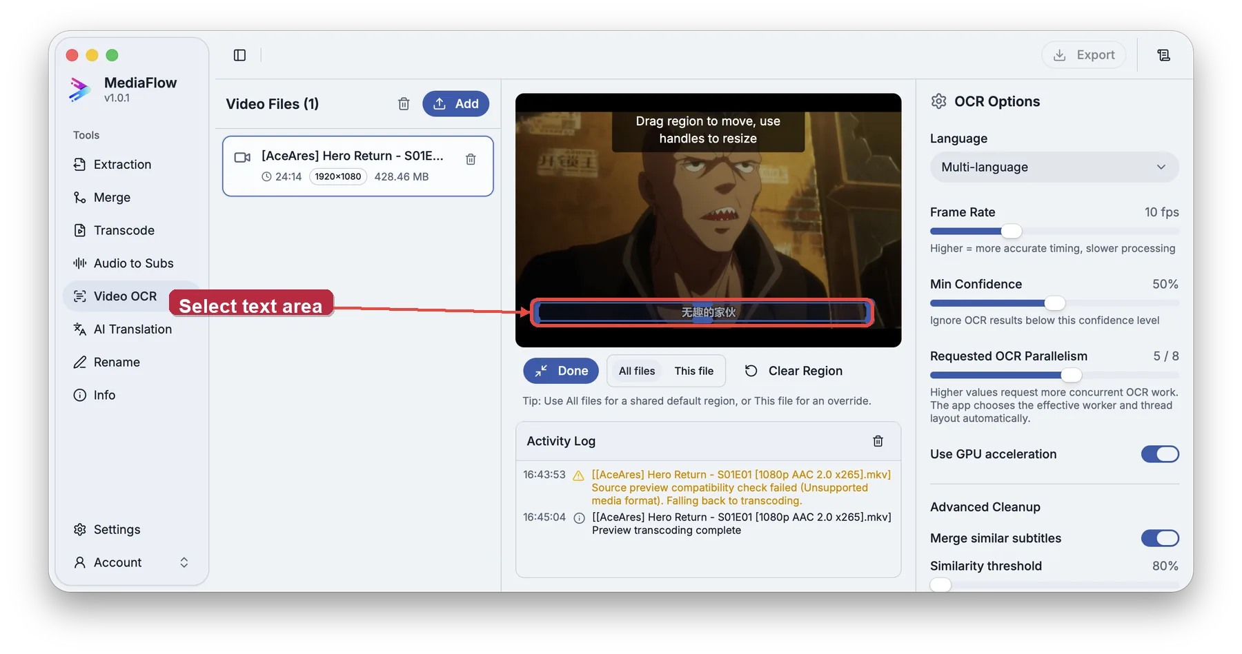
Task: Open the task queue icon beside Export
Action: point(1163,55)
